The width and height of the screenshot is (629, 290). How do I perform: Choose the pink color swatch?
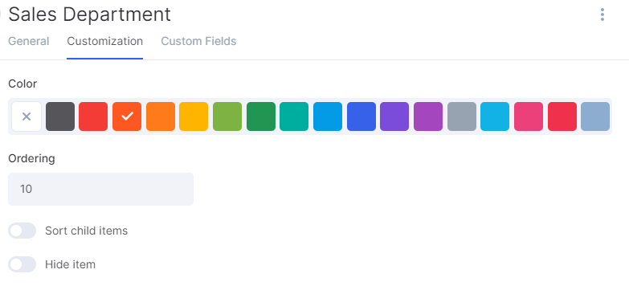529,116
